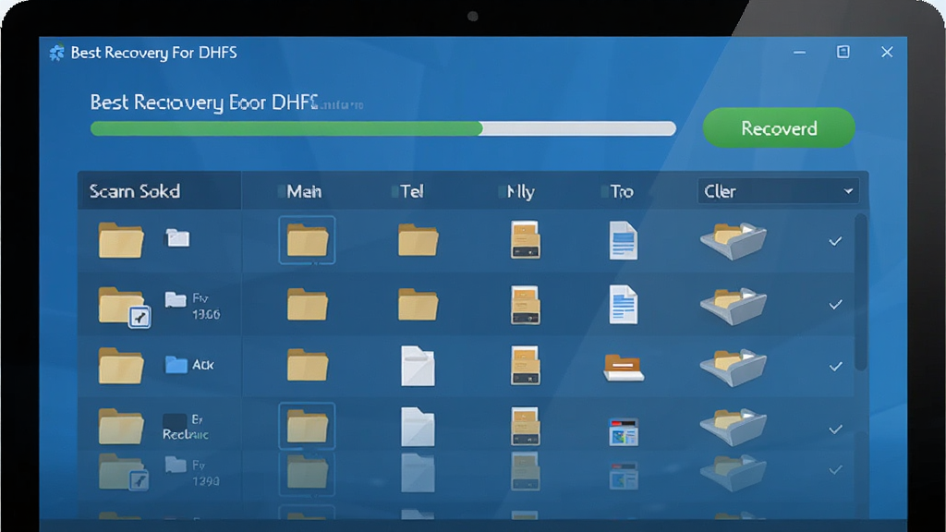This screenshot has height=532, width=946.
Task: Click the app logo in the title bar
Action: click(x=56, y=53)
